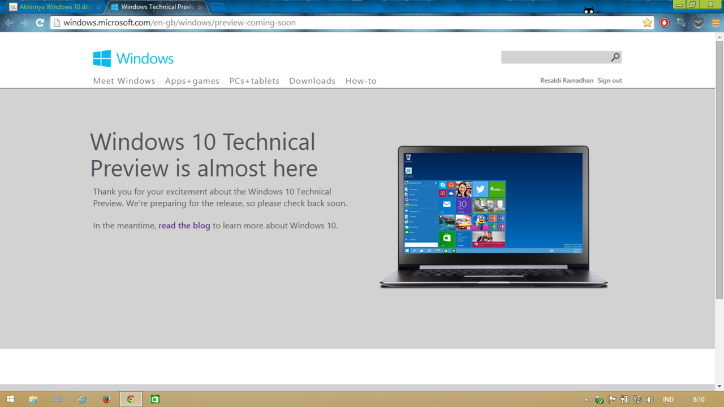Open Internet Explorer from taskbar

pyautogui.click(x=83, y=399)
